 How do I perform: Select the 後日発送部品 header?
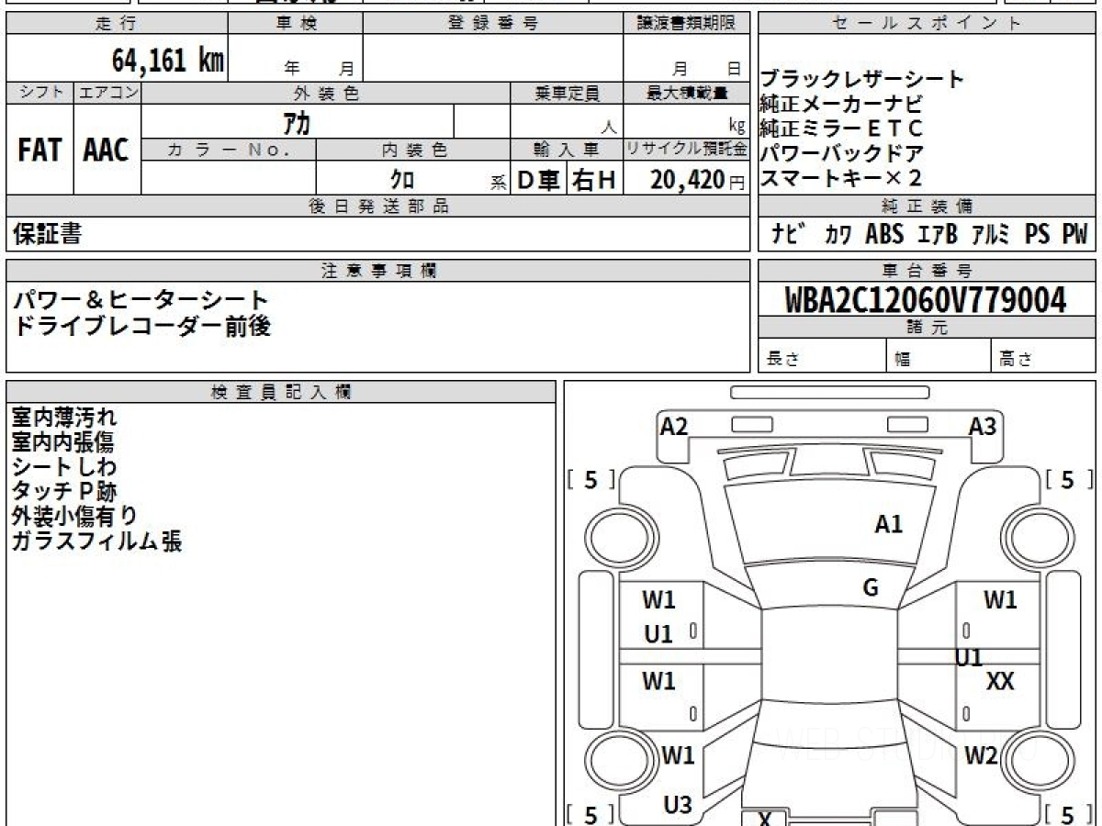coord(377,206)
